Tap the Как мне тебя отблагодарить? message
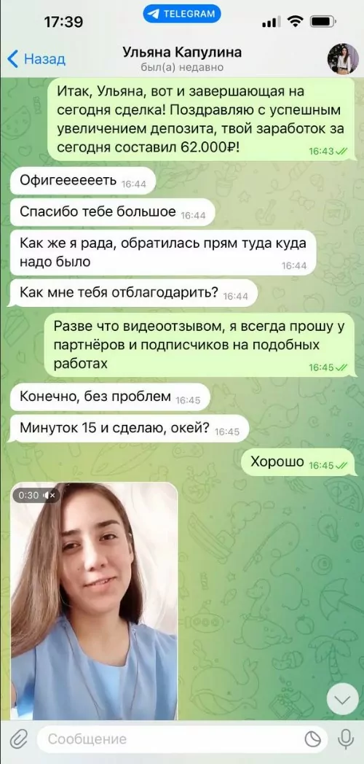The image size is (364, 764). 133,293
